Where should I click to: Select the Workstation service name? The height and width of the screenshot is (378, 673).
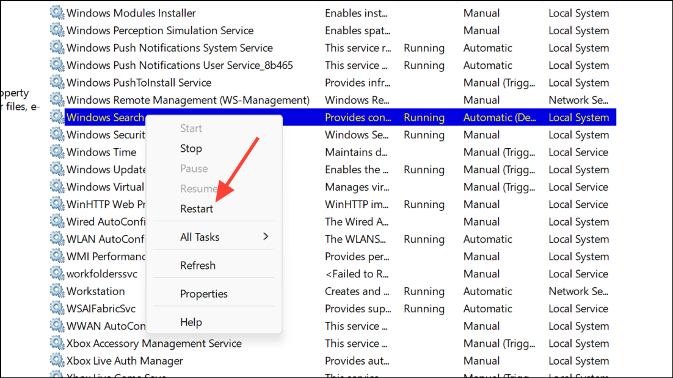95,291
